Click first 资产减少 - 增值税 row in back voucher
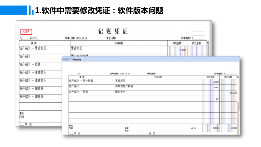Viewport: 261px width, 147px height. (x=32, y=88)
